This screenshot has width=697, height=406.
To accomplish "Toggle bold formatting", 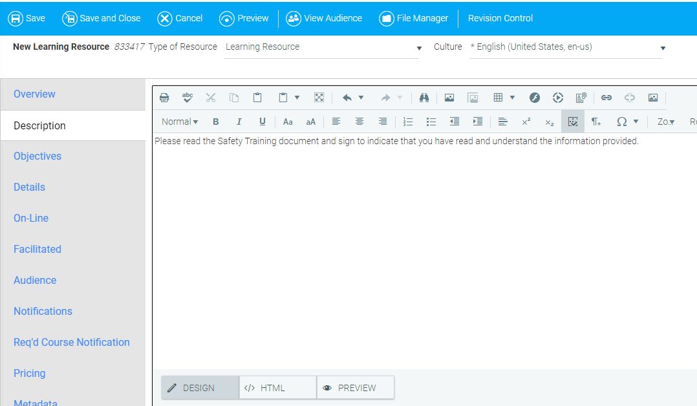I will [x=216, y=122].
